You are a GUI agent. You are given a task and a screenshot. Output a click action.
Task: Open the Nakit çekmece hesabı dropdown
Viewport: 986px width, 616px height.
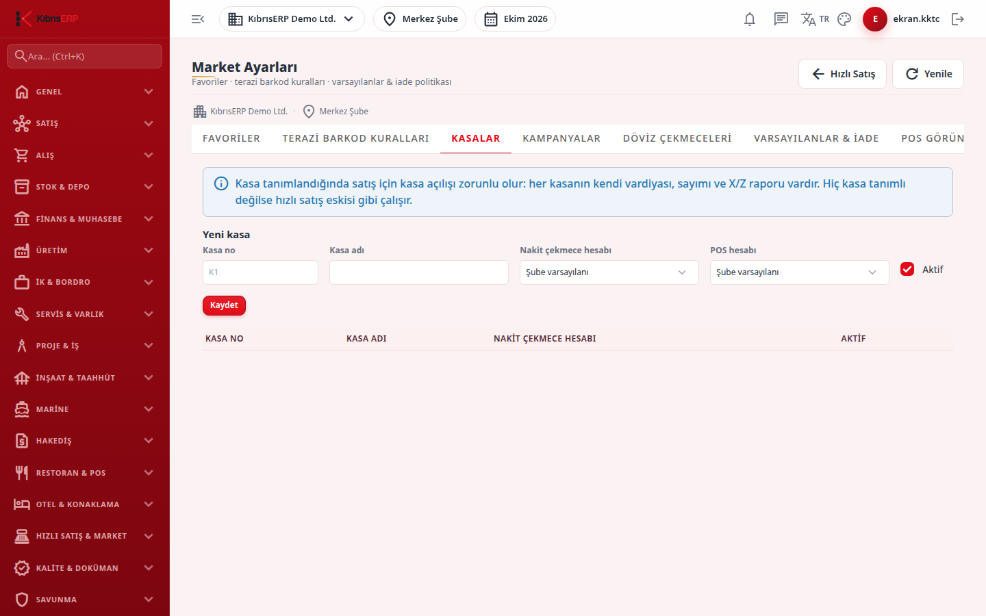pos(609,272)
